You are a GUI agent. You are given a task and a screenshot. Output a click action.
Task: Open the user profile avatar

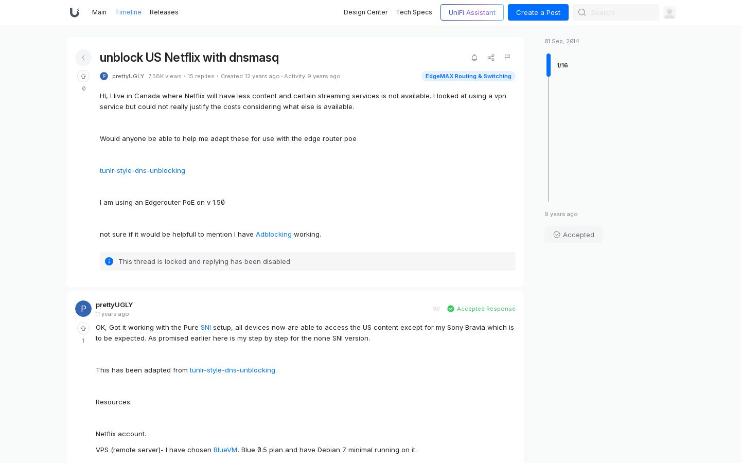click(x=669, y=12)
